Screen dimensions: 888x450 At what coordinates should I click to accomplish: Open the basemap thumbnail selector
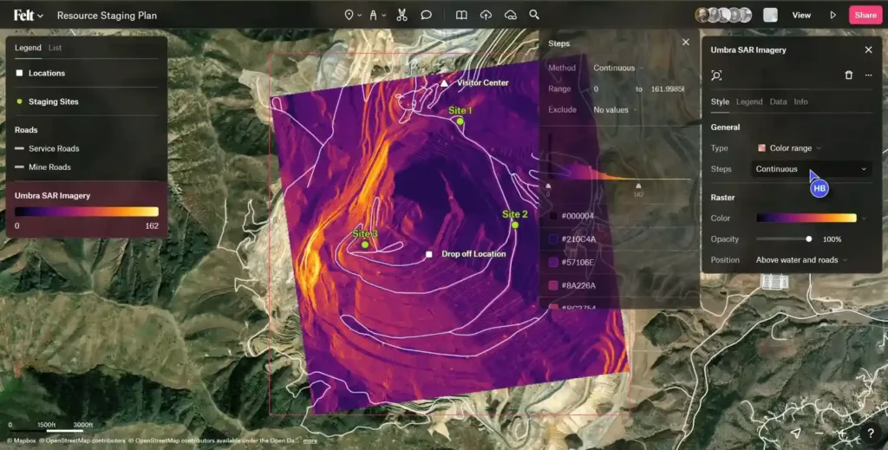(x=770, y=16)
